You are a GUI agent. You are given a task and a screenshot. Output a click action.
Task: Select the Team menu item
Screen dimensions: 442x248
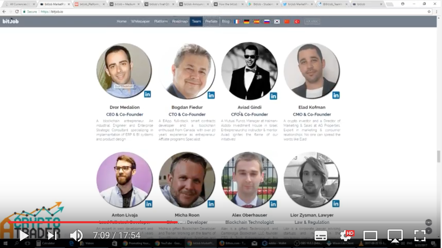click(x=196, y=21)
